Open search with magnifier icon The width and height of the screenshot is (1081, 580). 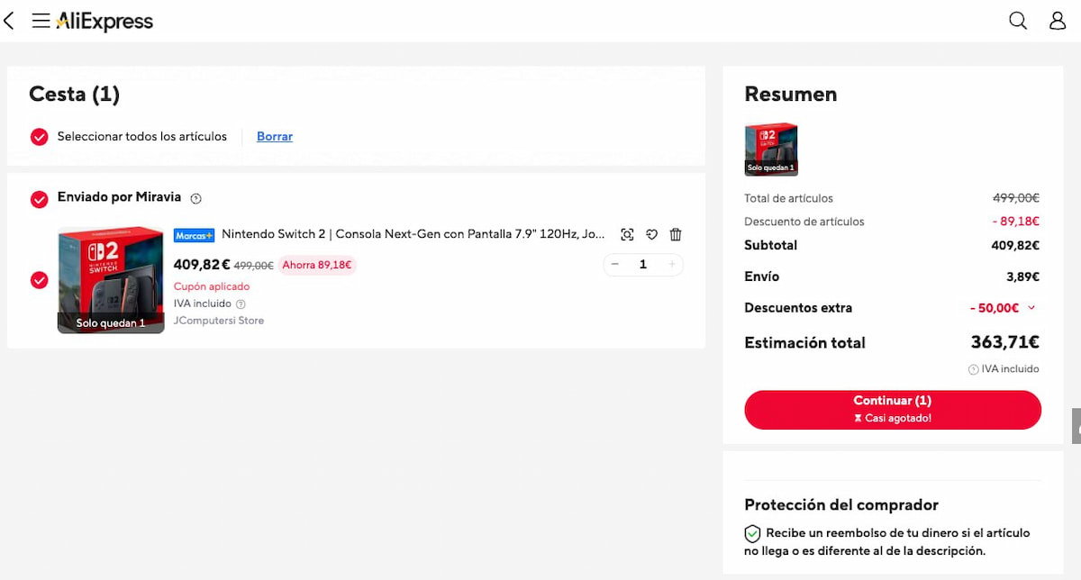(x=1018, y=21)
